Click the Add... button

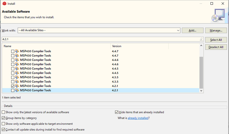tap(192, 30)
